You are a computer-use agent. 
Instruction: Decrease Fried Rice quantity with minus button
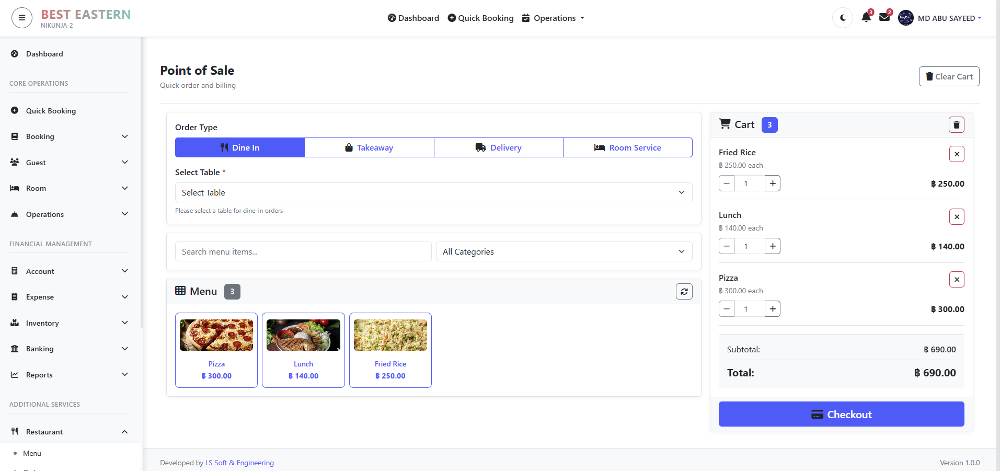point(727,183)
